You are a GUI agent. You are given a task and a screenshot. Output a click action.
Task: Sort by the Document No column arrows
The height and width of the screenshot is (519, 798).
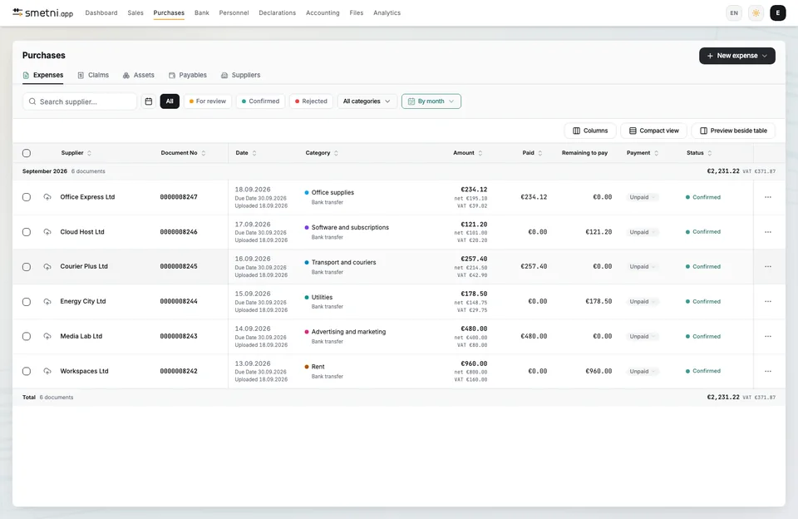pos(204,153)
